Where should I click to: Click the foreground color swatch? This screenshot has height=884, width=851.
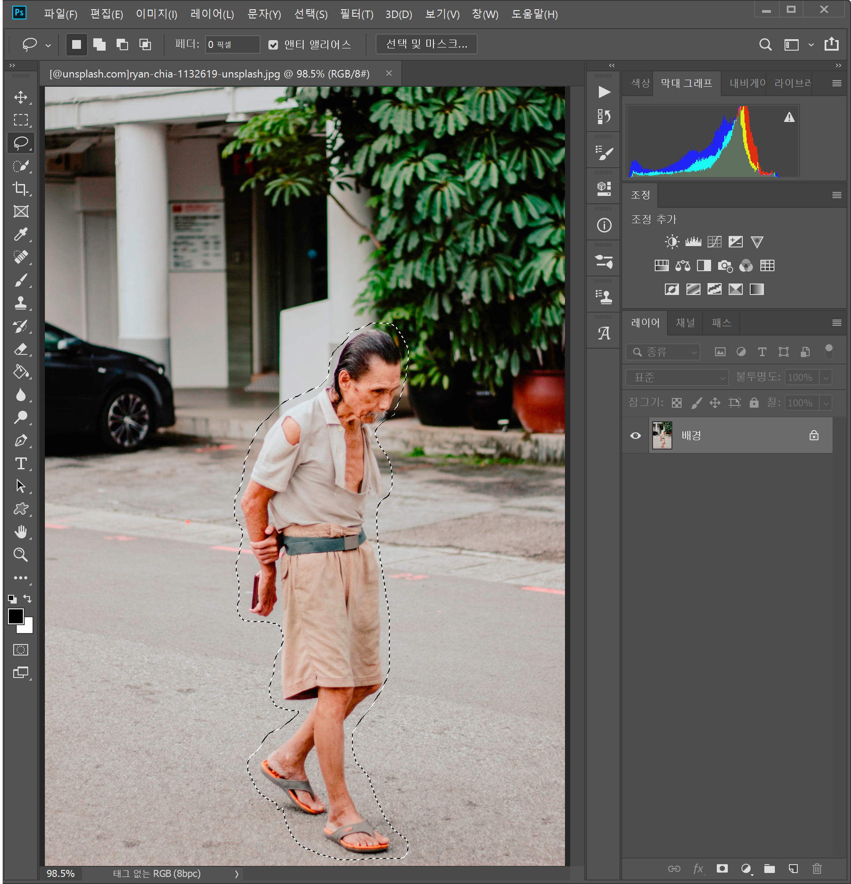(16, 616)
